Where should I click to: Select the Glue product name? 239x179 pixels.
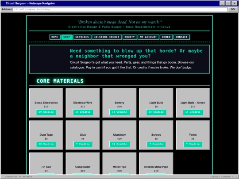coord(83,135)
